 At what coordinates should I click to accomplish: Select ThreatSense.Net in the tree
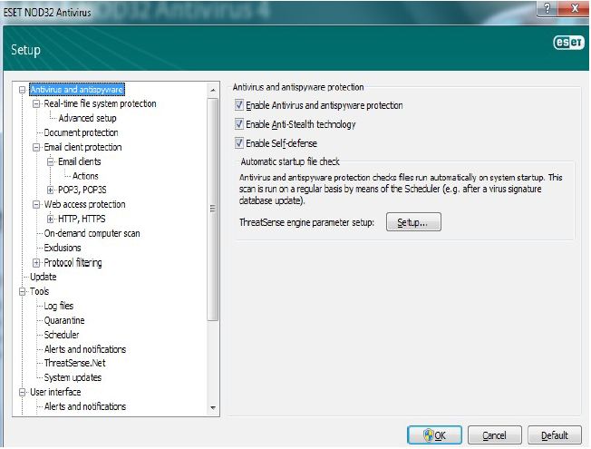point(74,363)
